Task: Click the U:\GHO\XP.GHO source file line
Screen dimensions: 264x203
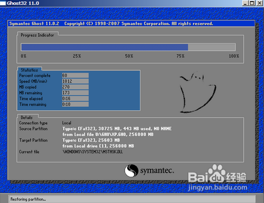Action: coord(108,135)
